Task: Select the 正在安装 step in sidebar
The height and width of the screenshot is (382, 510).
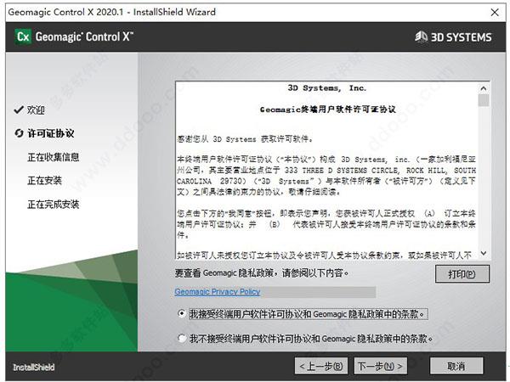Action: click(x=44, y=181)
